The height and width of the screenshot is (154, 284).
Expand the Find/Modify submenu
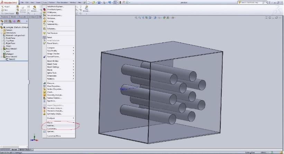coord(59,51)
